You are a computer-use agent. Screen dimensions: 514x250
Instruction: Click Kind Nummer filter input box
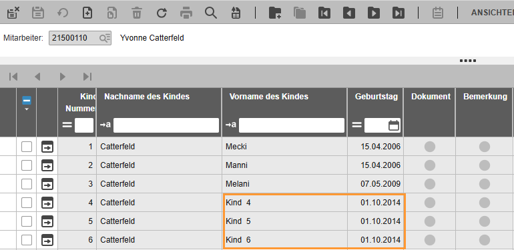(x=84, y=125)
